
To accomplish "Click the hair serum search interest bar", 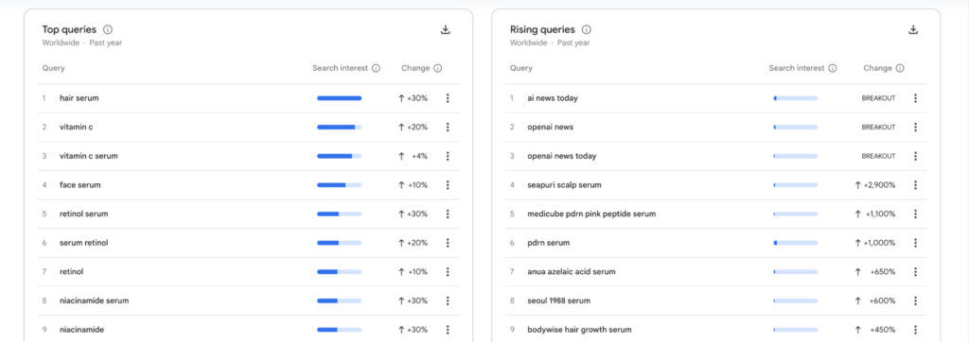I will (340, 98).
